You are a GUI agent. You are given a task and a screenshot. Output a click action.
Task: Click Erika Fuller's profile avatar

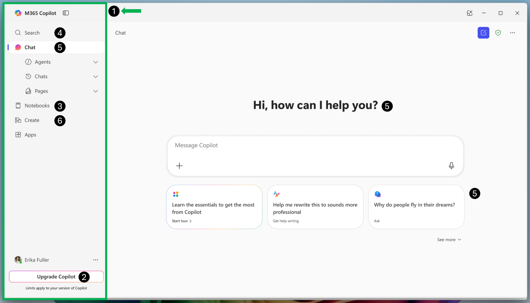coord(18,260)
